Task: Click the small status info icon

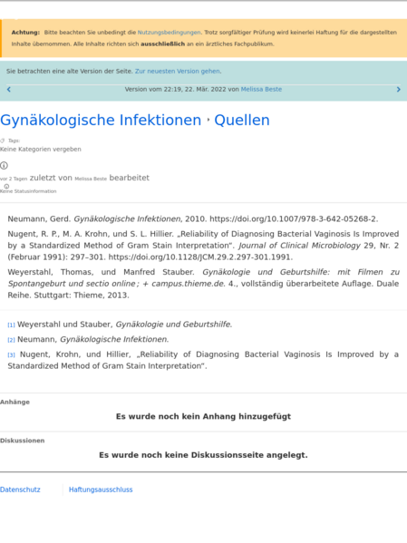Action: (6, 187)
